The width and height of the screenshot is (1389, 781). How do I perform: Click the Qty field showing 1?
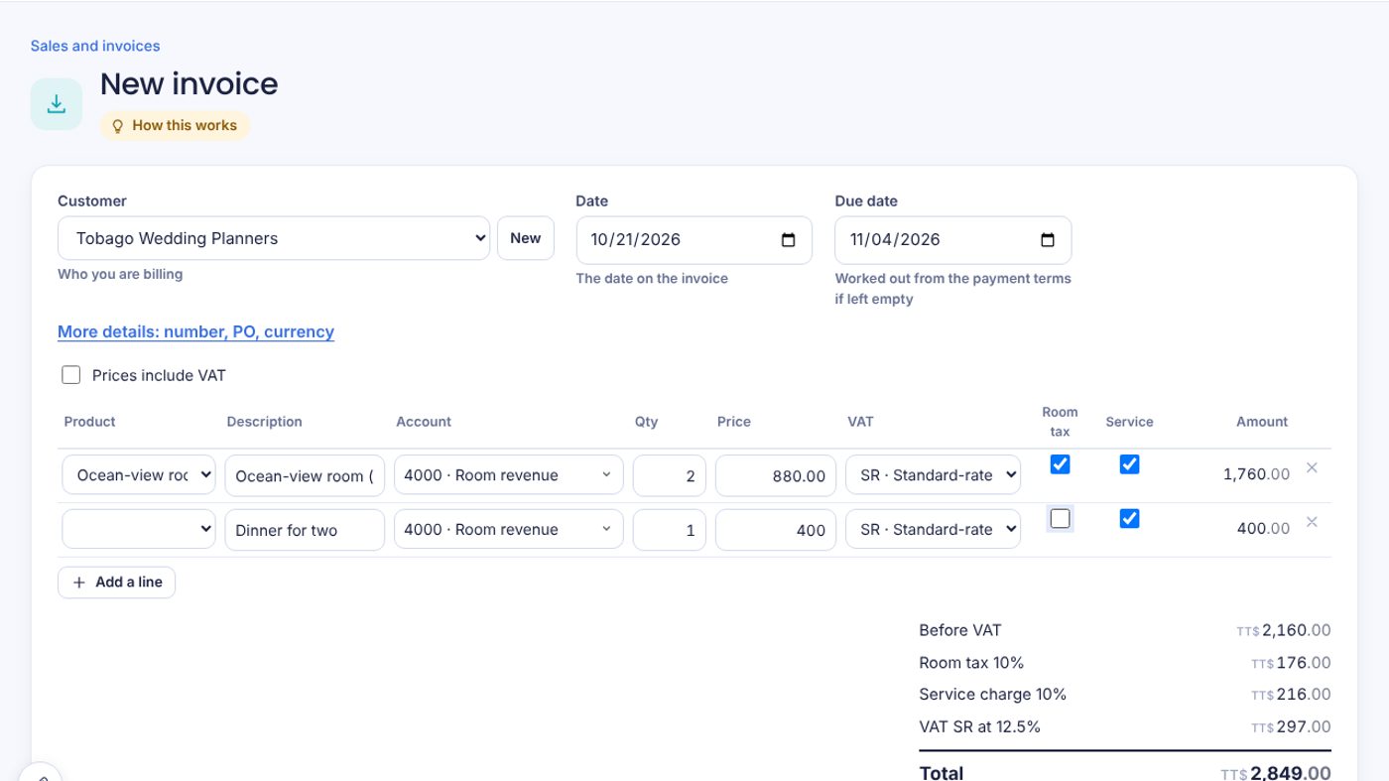[670, 530]
